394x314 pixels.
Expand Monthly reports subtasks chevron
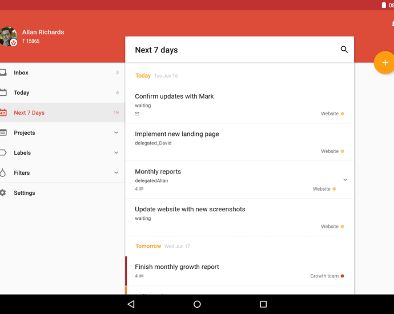tap(345, 180)
